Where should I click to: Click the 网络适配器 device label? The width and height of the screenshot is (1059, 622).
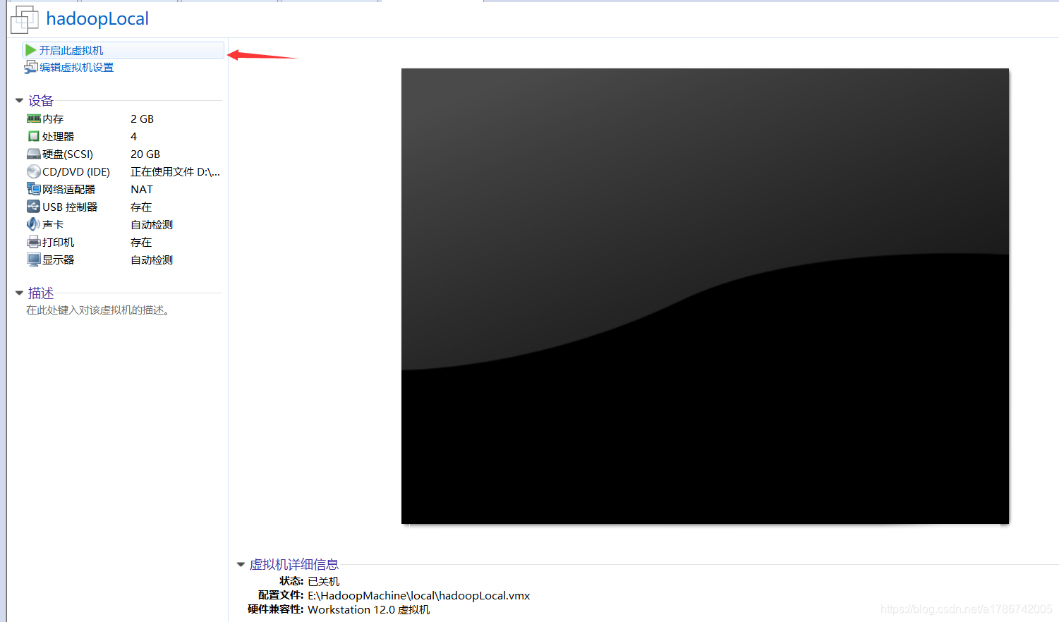coord(68,190)
